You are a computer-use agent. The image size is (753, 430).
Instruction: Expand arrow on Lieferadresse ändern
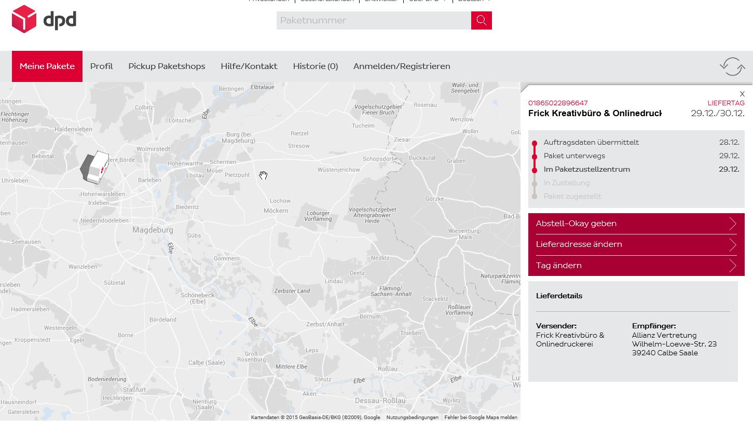tap(732, 244)
